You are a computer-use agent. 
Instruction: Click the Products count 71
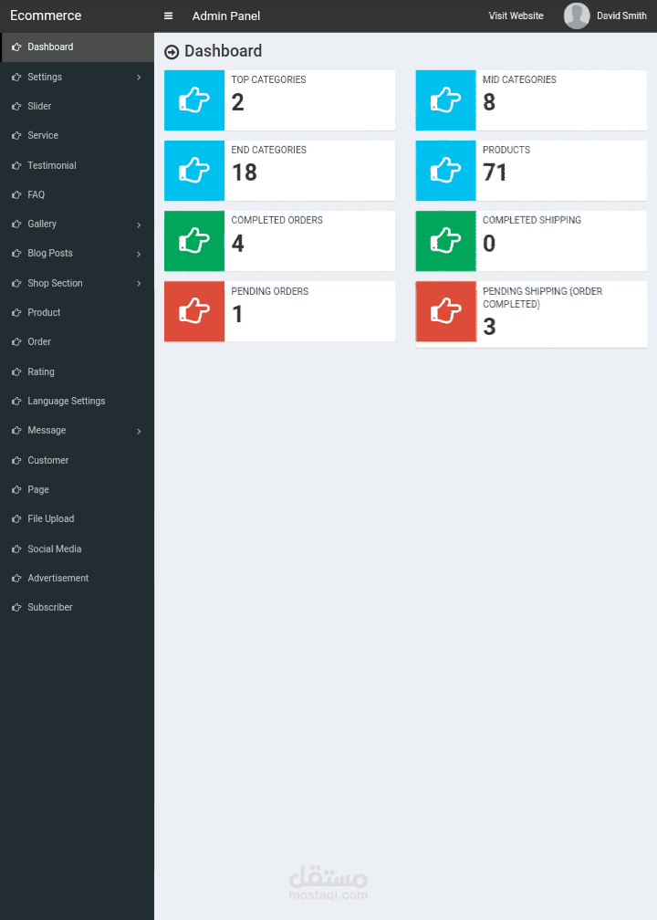click(x=495, y=172)
